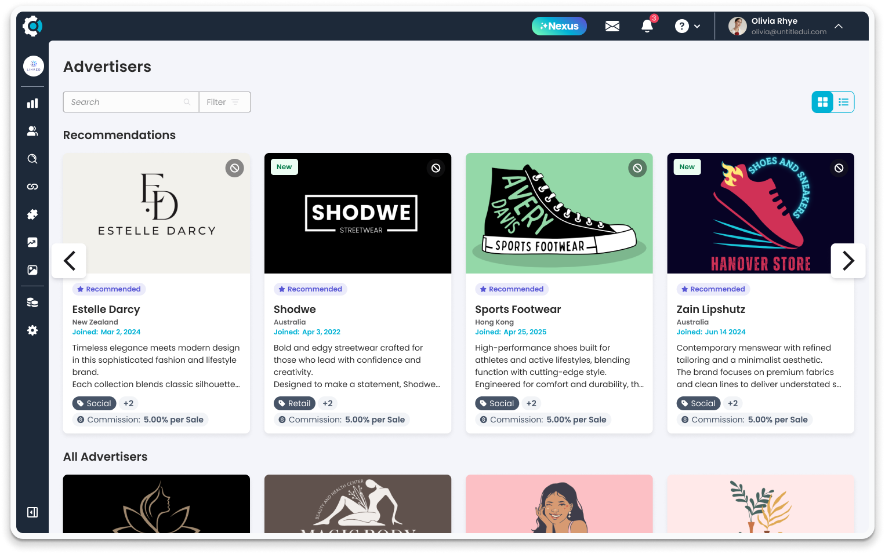This screenshot has width=885, height=554.
Task: Show extra tags on Estelle Darcy card
Action: (x=128, y=403)
